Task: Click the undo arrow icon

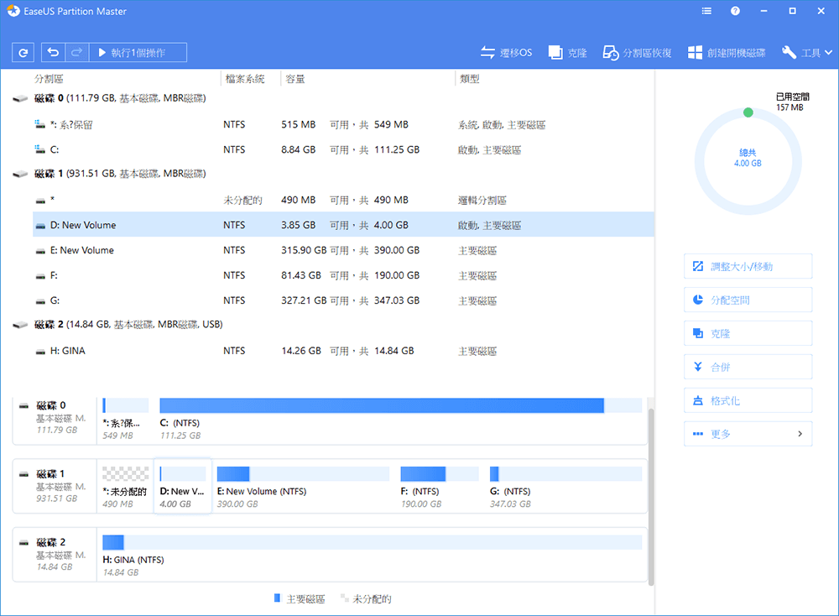Action: (53, 52)
